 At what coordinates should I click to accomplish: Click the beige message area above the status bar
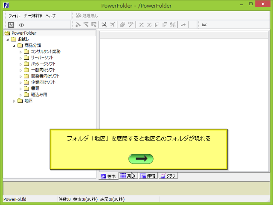click(136, 188)
